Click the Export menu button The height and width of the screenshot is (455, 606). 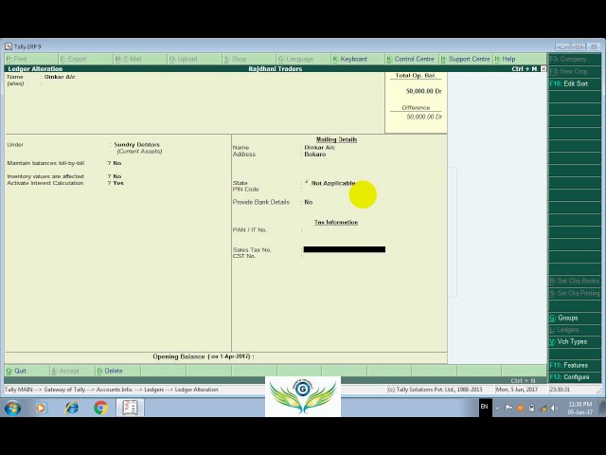[85, 59]
